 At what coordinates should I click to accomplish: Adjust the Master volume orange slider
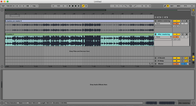pyautogui.click(x=176, y=64)
